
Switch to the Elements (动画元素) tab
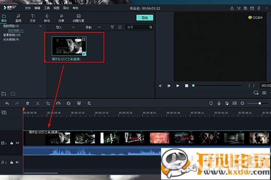coord(78,18)
